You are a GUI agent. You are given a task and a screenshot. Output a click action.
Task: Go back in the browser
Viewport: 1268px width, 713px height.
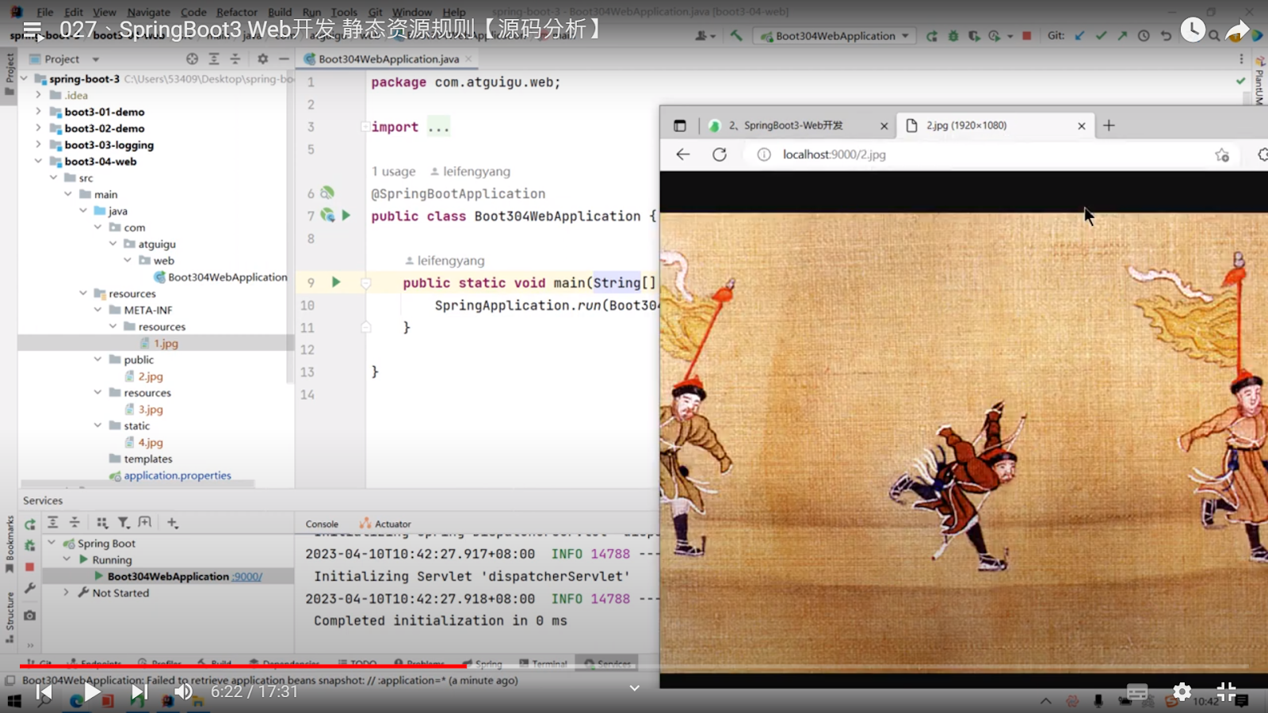point(683,154)
